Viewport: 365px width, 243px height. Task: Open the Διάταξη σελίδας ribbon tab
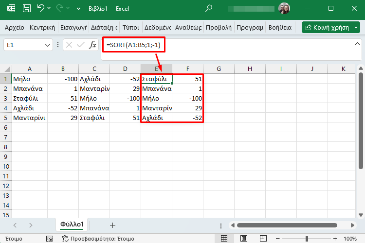104,27
